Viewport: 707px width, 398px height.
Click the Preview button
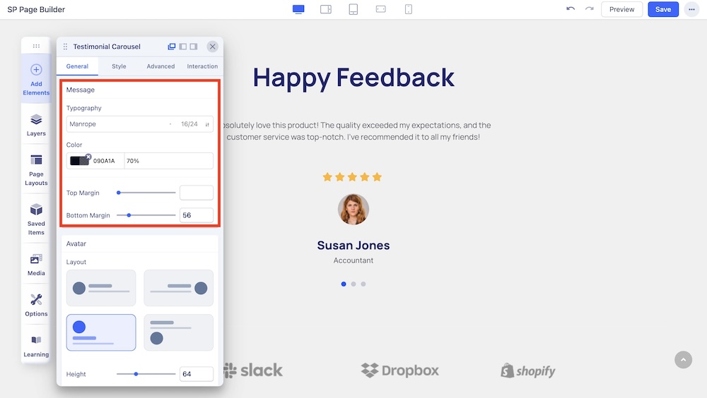coord(621,9)
